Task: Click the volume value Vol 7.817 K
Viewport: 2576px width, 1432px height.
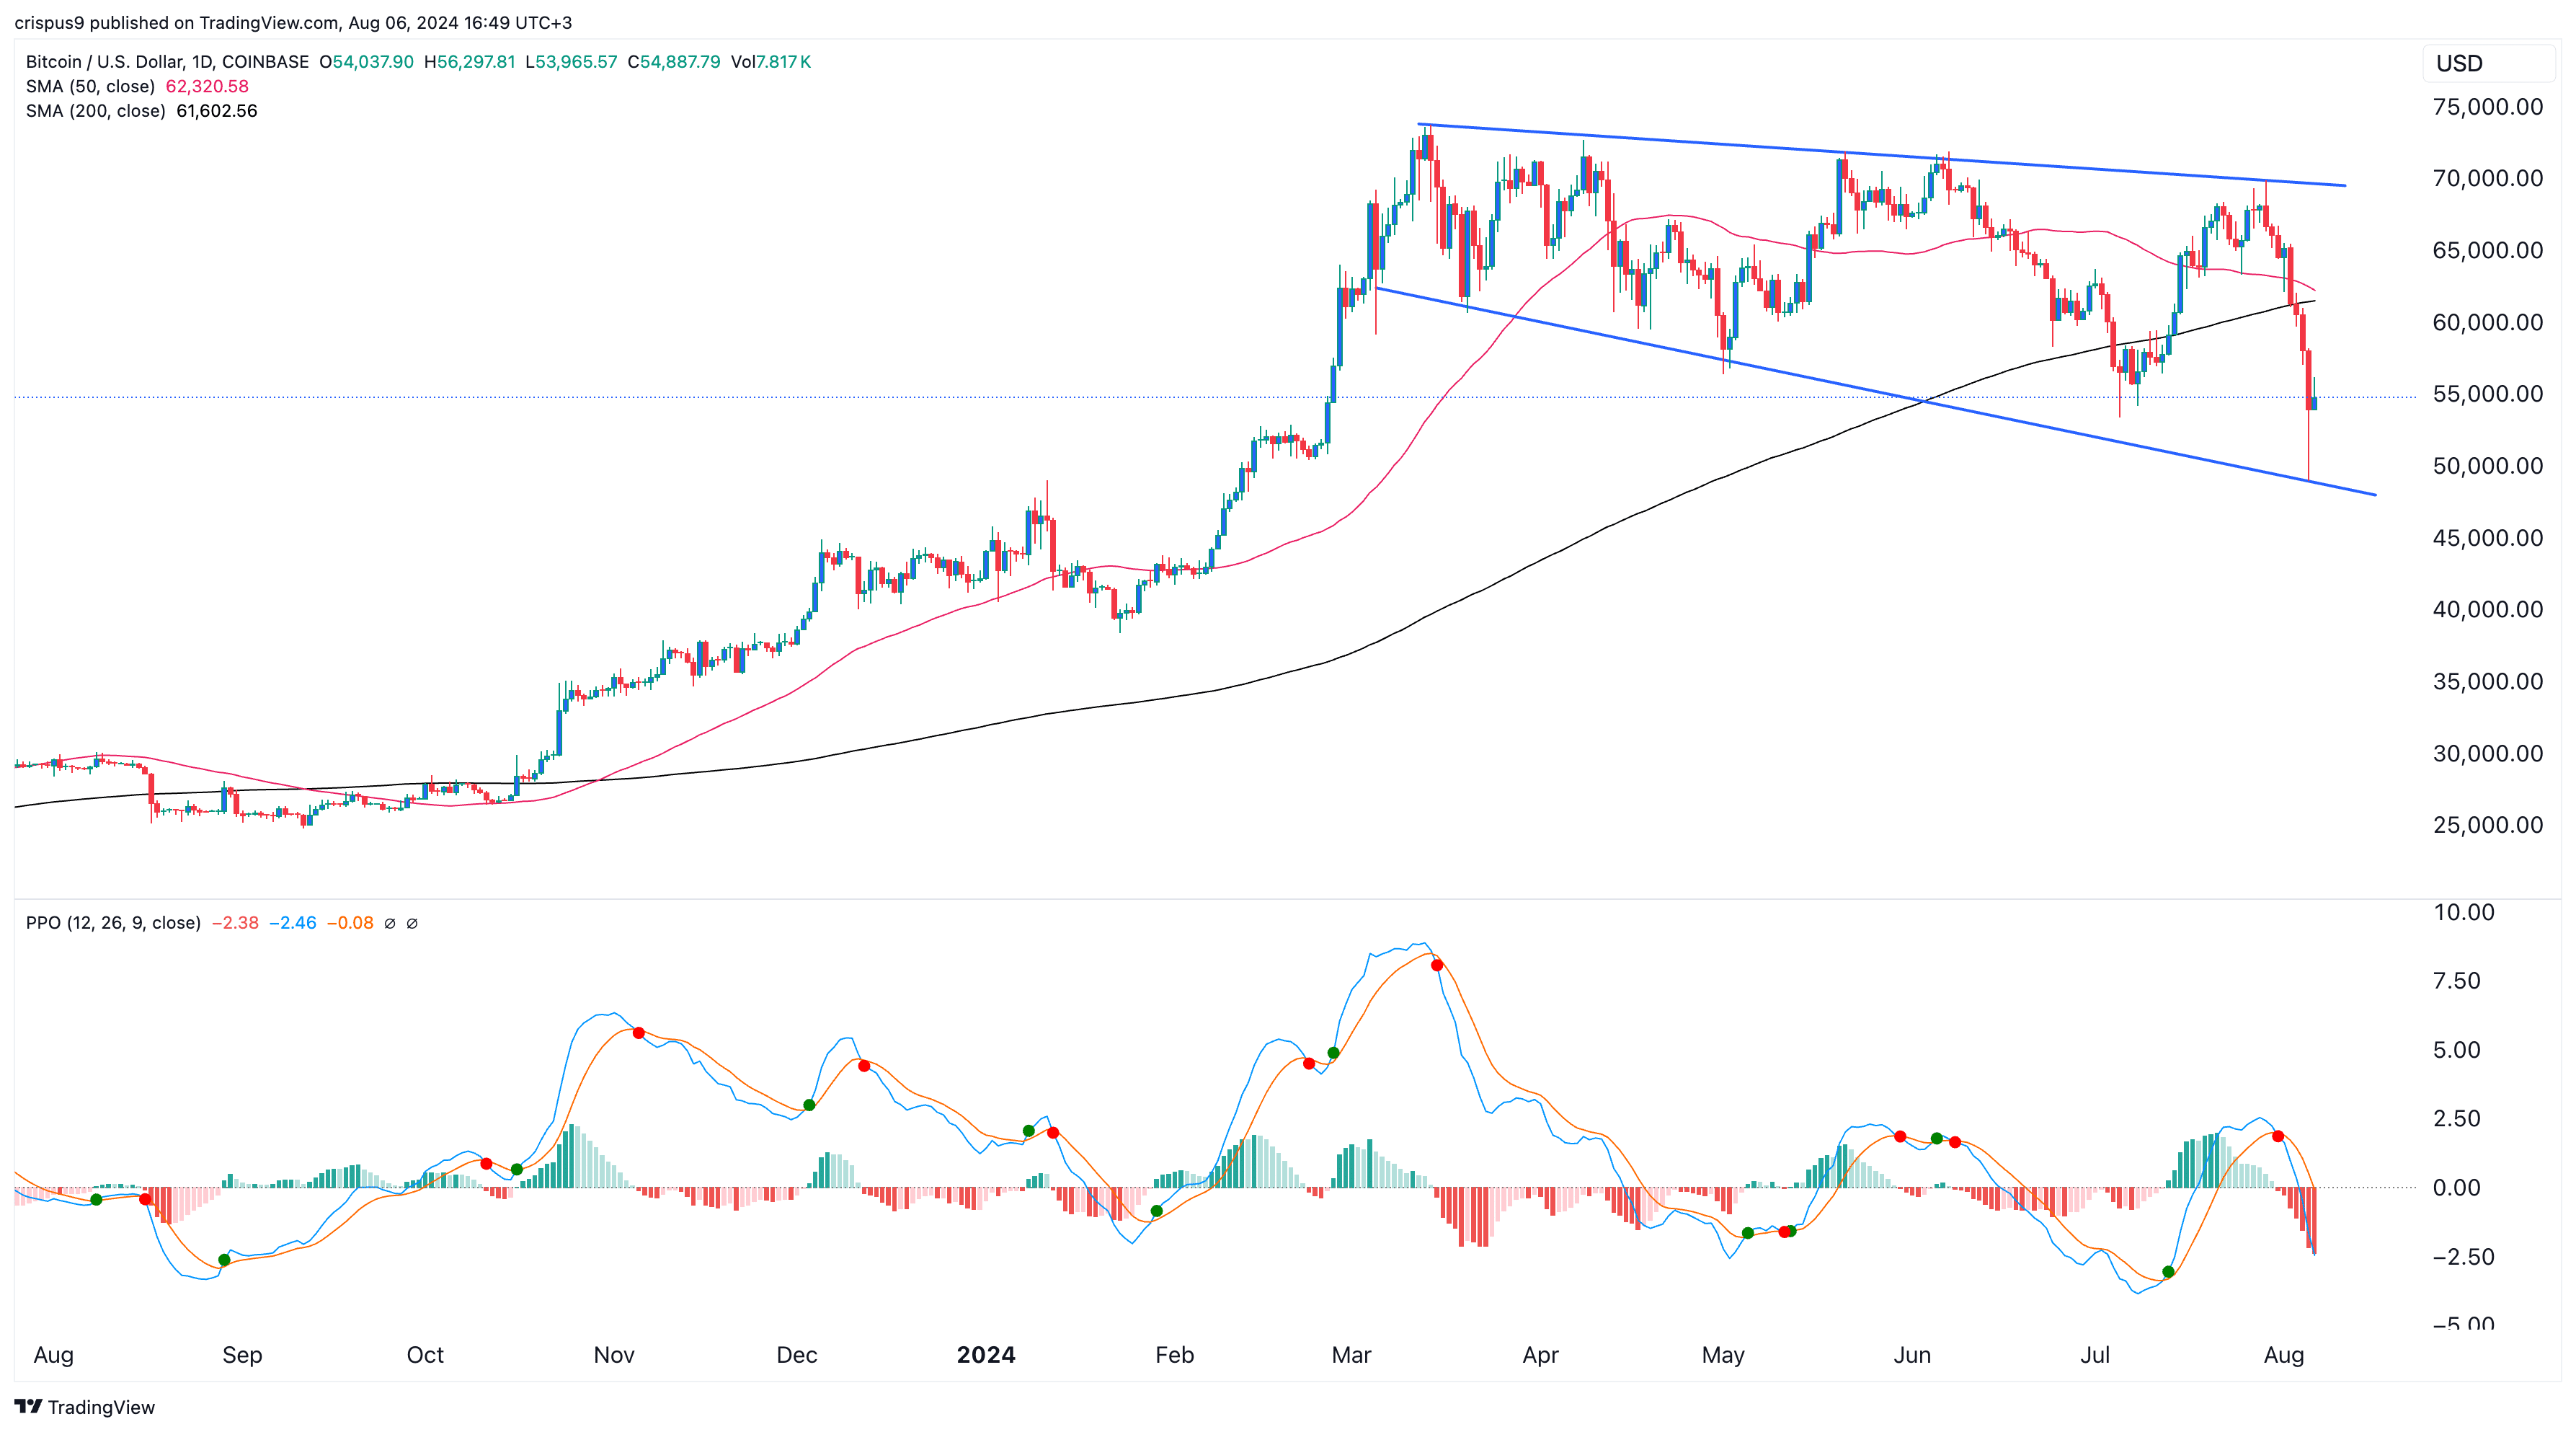Action: point(771,61)
